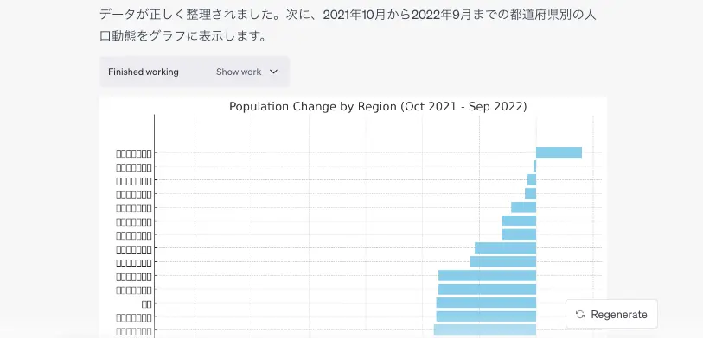The width and height of the screenshot is (703, 338).
Task: Click the circular arrows Regenerate icon
Action: [x=580, y=315]
